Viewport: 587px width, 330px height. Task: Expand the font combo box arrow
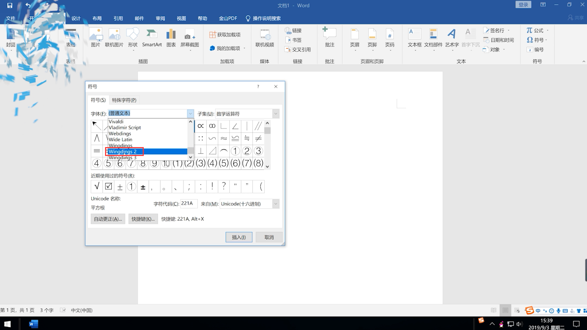190,113
